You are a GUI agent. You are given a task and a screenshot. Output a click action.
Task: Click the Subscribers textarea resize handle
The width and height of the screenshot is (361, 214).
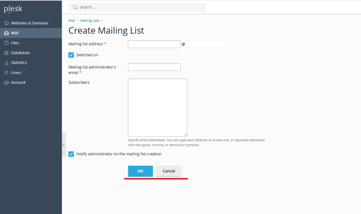(185, 135)
